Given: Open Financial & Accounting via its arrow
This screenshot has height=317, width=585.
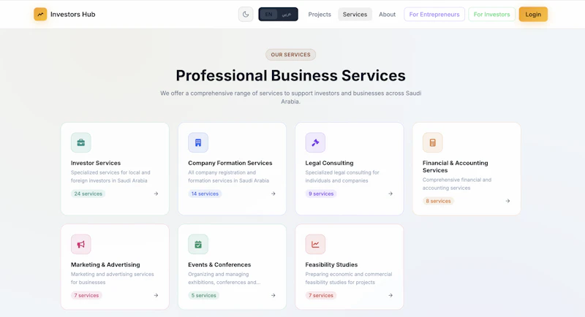Looking at the screenshot, I should pyautogui.click(x=507, y=201).
